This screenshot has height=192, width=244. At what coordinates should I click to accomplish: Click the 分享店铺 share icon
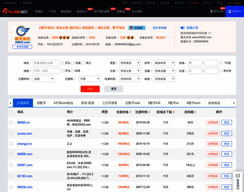[x=154, y=28]
